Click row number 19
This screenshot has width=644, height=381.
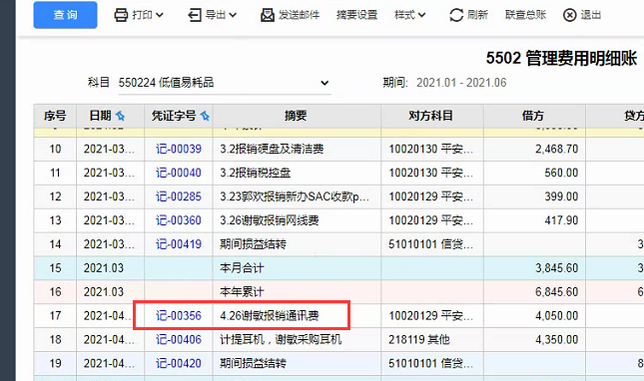55,363
